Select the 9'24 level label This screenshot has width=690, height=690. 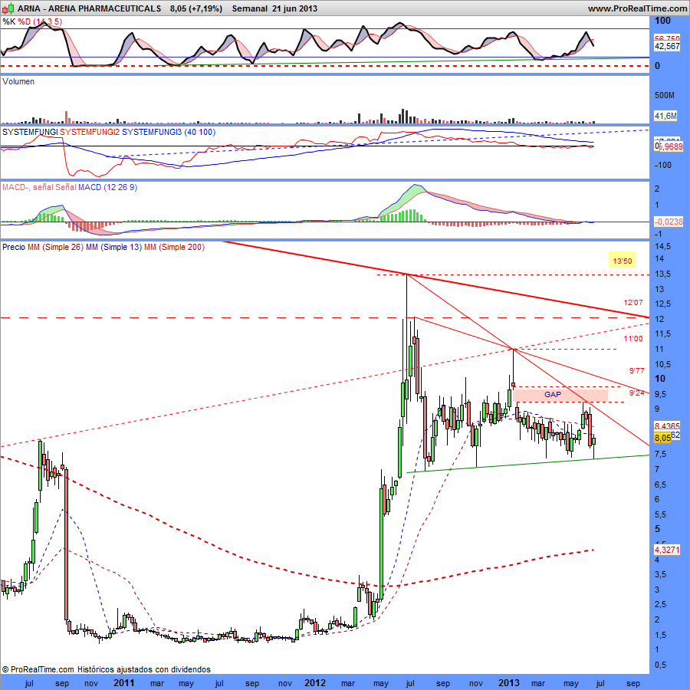[x=636, y=393]
